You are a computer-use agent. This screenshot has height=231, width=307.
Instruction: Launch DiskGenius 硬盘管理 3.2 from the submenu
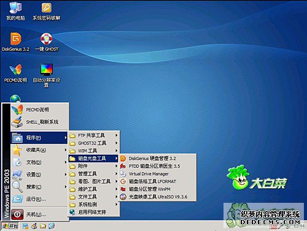coord(158,159)
